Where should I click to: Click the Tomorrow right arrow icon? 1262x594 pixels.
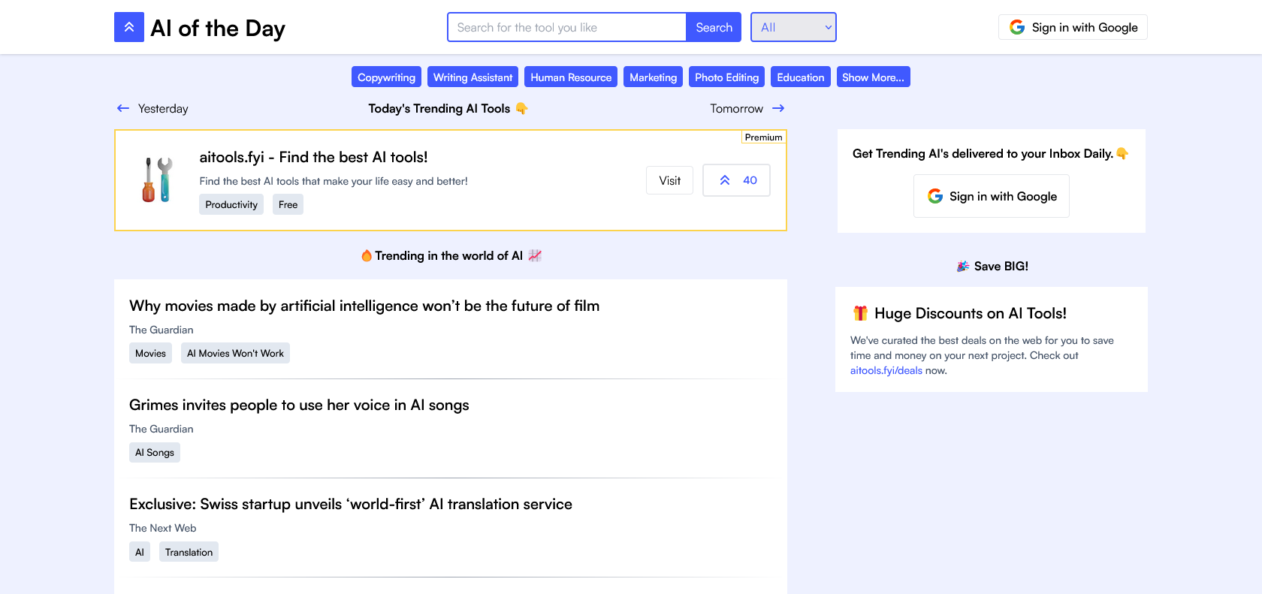pyautogui.click(x=778, y=108)
